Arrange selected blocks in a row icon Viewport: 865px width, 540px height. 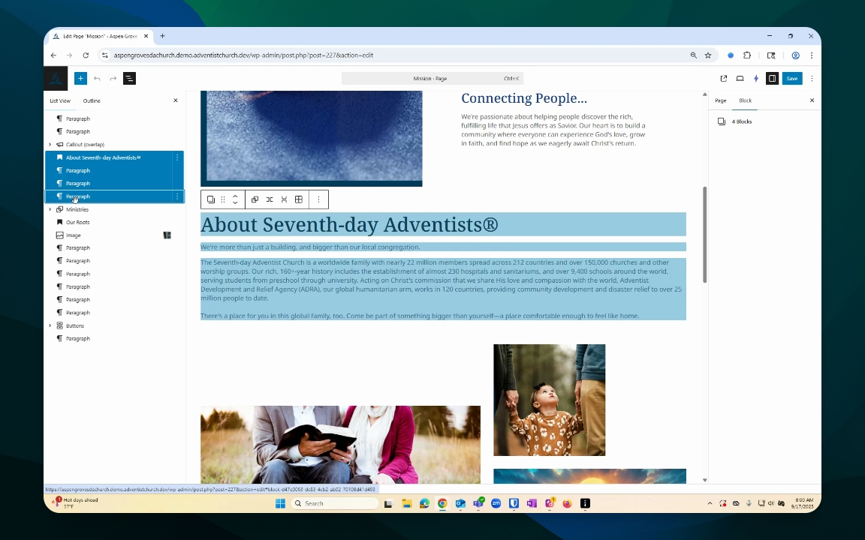coord(270,199)
